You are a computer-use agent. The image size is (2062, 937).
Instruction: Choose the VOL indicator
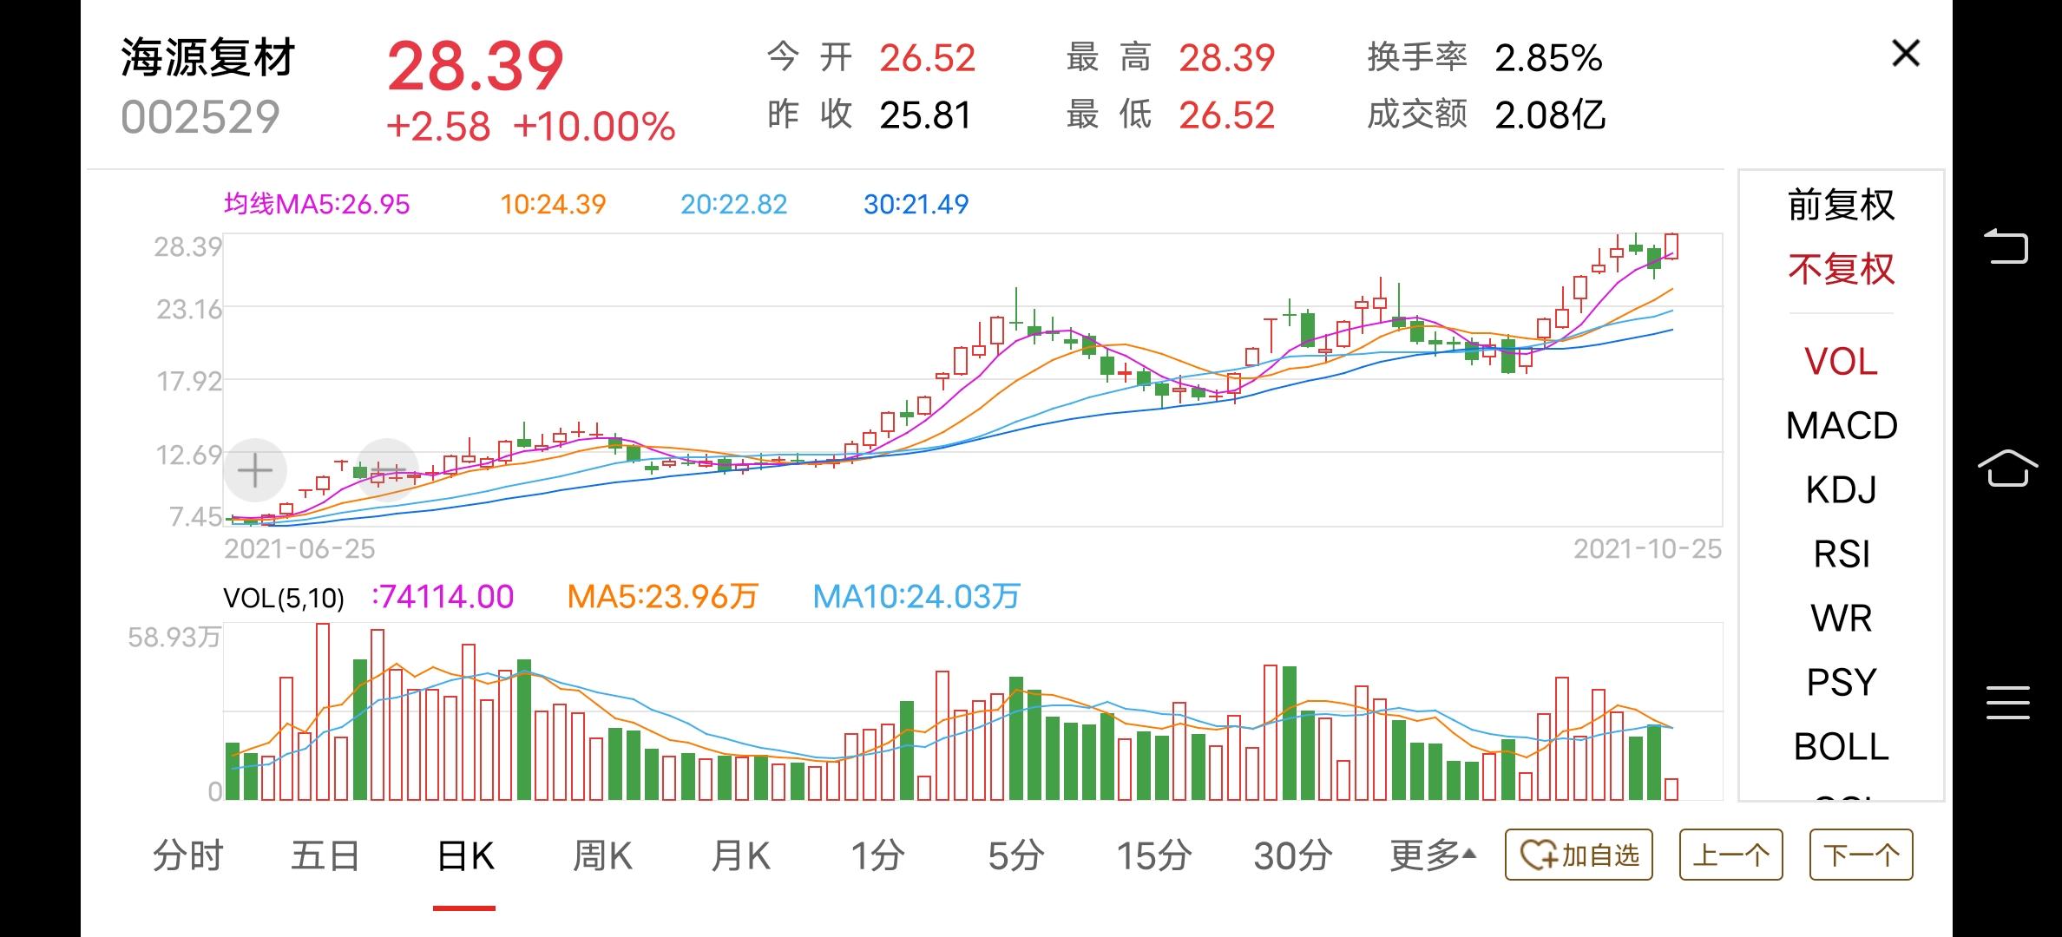click(1841, 362)
